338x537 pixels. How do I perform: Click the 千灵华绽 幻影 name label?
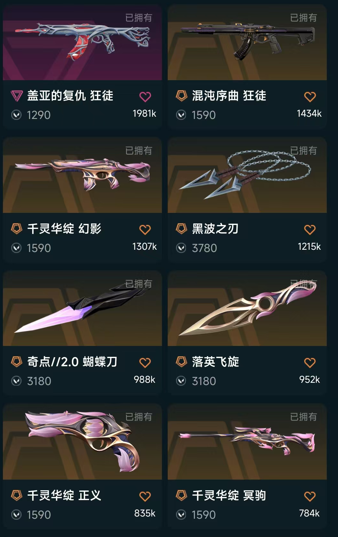[64, 229]
